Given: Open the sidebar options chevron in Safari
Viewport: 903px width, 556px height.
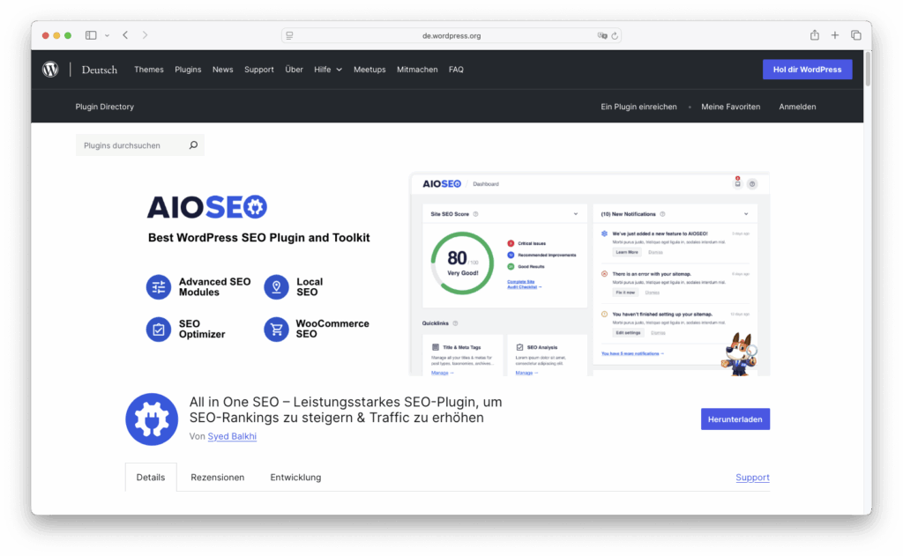Looking at the screenshot, I should (107, 35).
